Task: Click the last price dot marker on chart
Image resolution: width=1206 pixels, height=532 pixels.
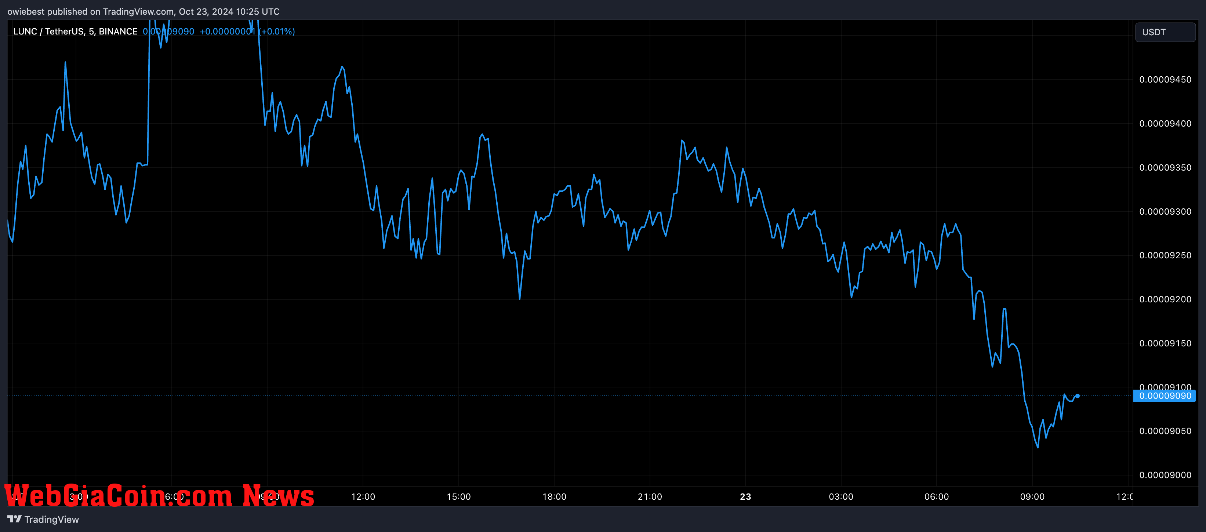Action: click(x=1078, y=396)
